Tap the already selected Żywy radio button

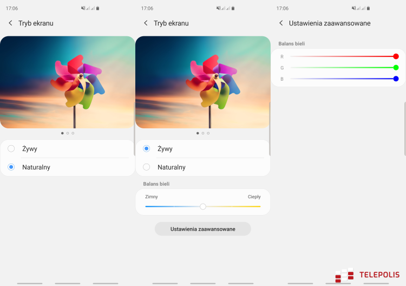point(147,148)
